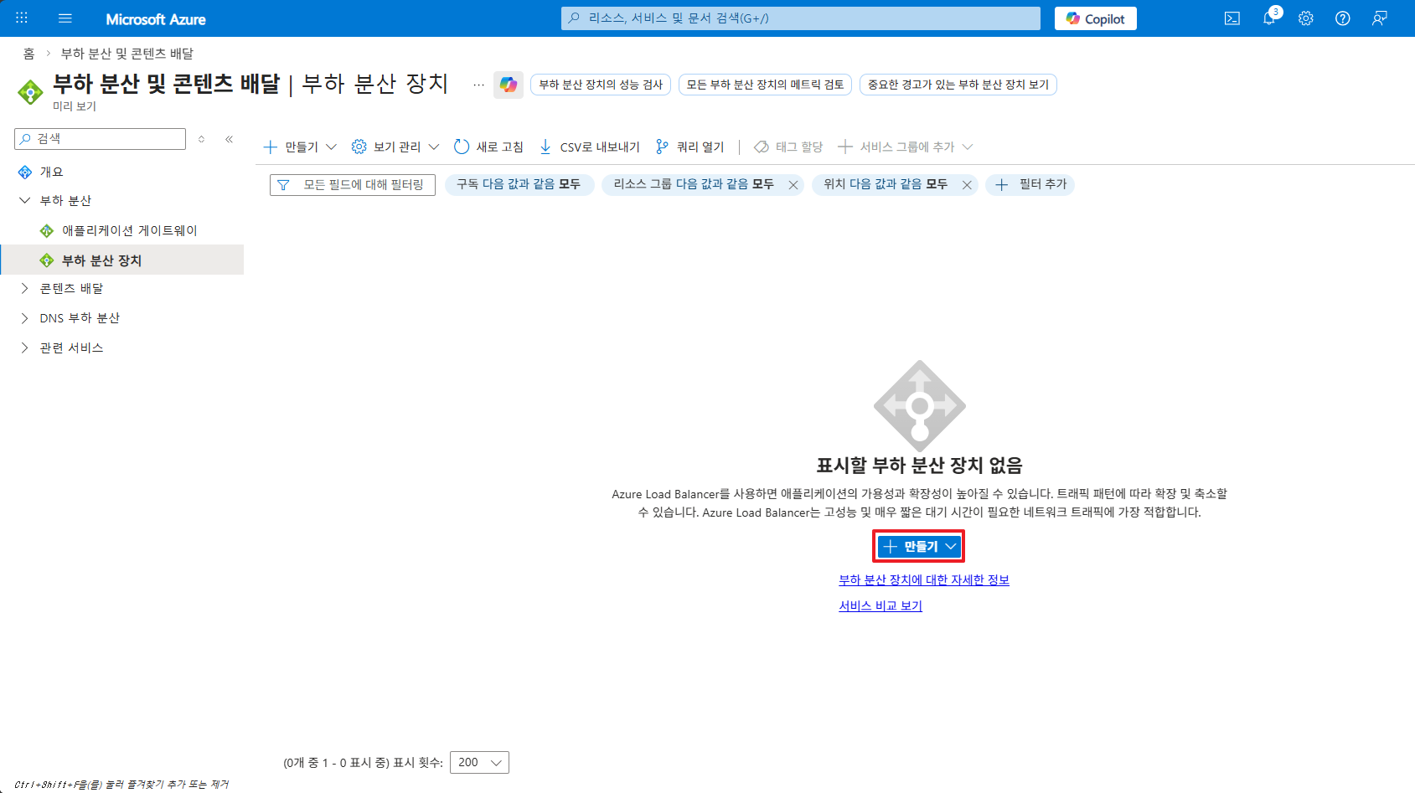
Task: Collapse the 부하 분산 sidebar group
Action: coord(25,201)
